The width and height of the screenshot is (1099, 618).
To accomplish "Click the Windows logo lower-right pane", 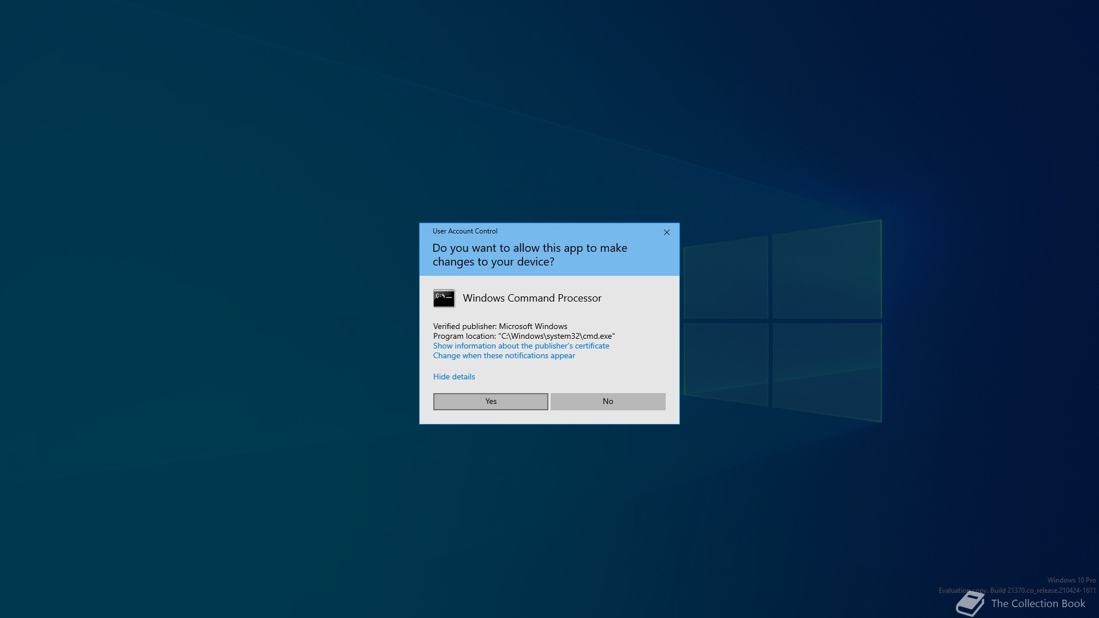I will pos(827,370).
